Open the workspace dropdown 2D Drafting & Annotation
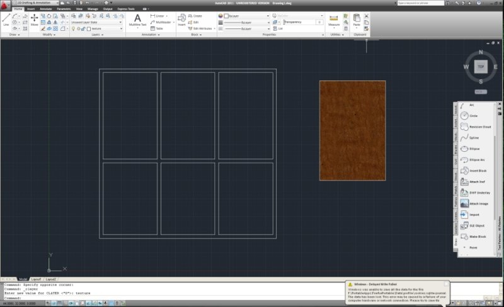 coord(35,3)
